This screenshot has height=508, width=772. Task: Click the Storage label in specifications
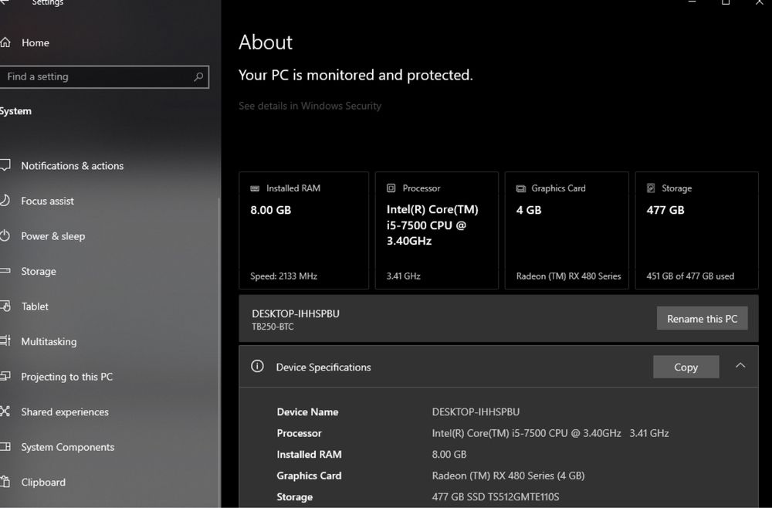point(294,497)
